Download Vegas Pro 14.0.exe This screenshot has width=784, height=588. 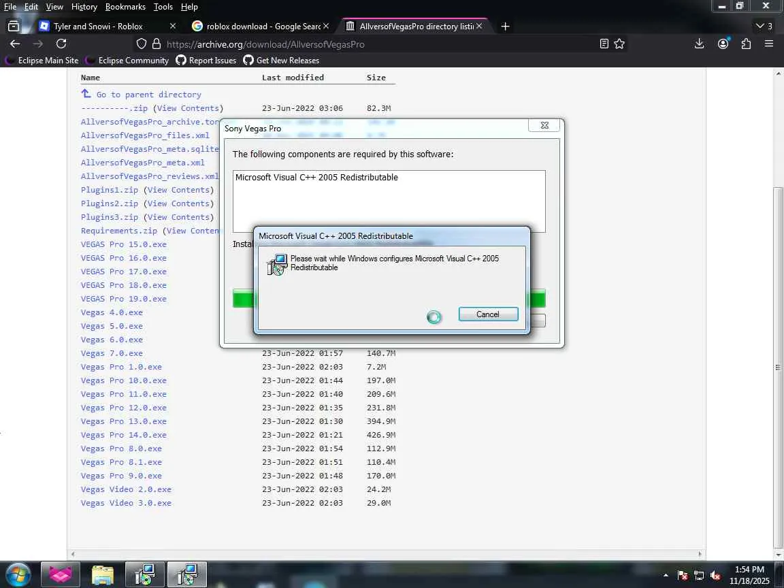(x=123, y=435)
